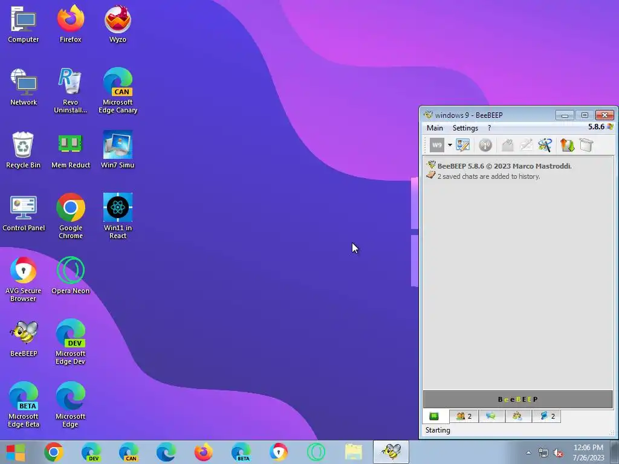Open Microsoft Edge from the taskbar
The image size is (619, 464).
tap(166, 452)
